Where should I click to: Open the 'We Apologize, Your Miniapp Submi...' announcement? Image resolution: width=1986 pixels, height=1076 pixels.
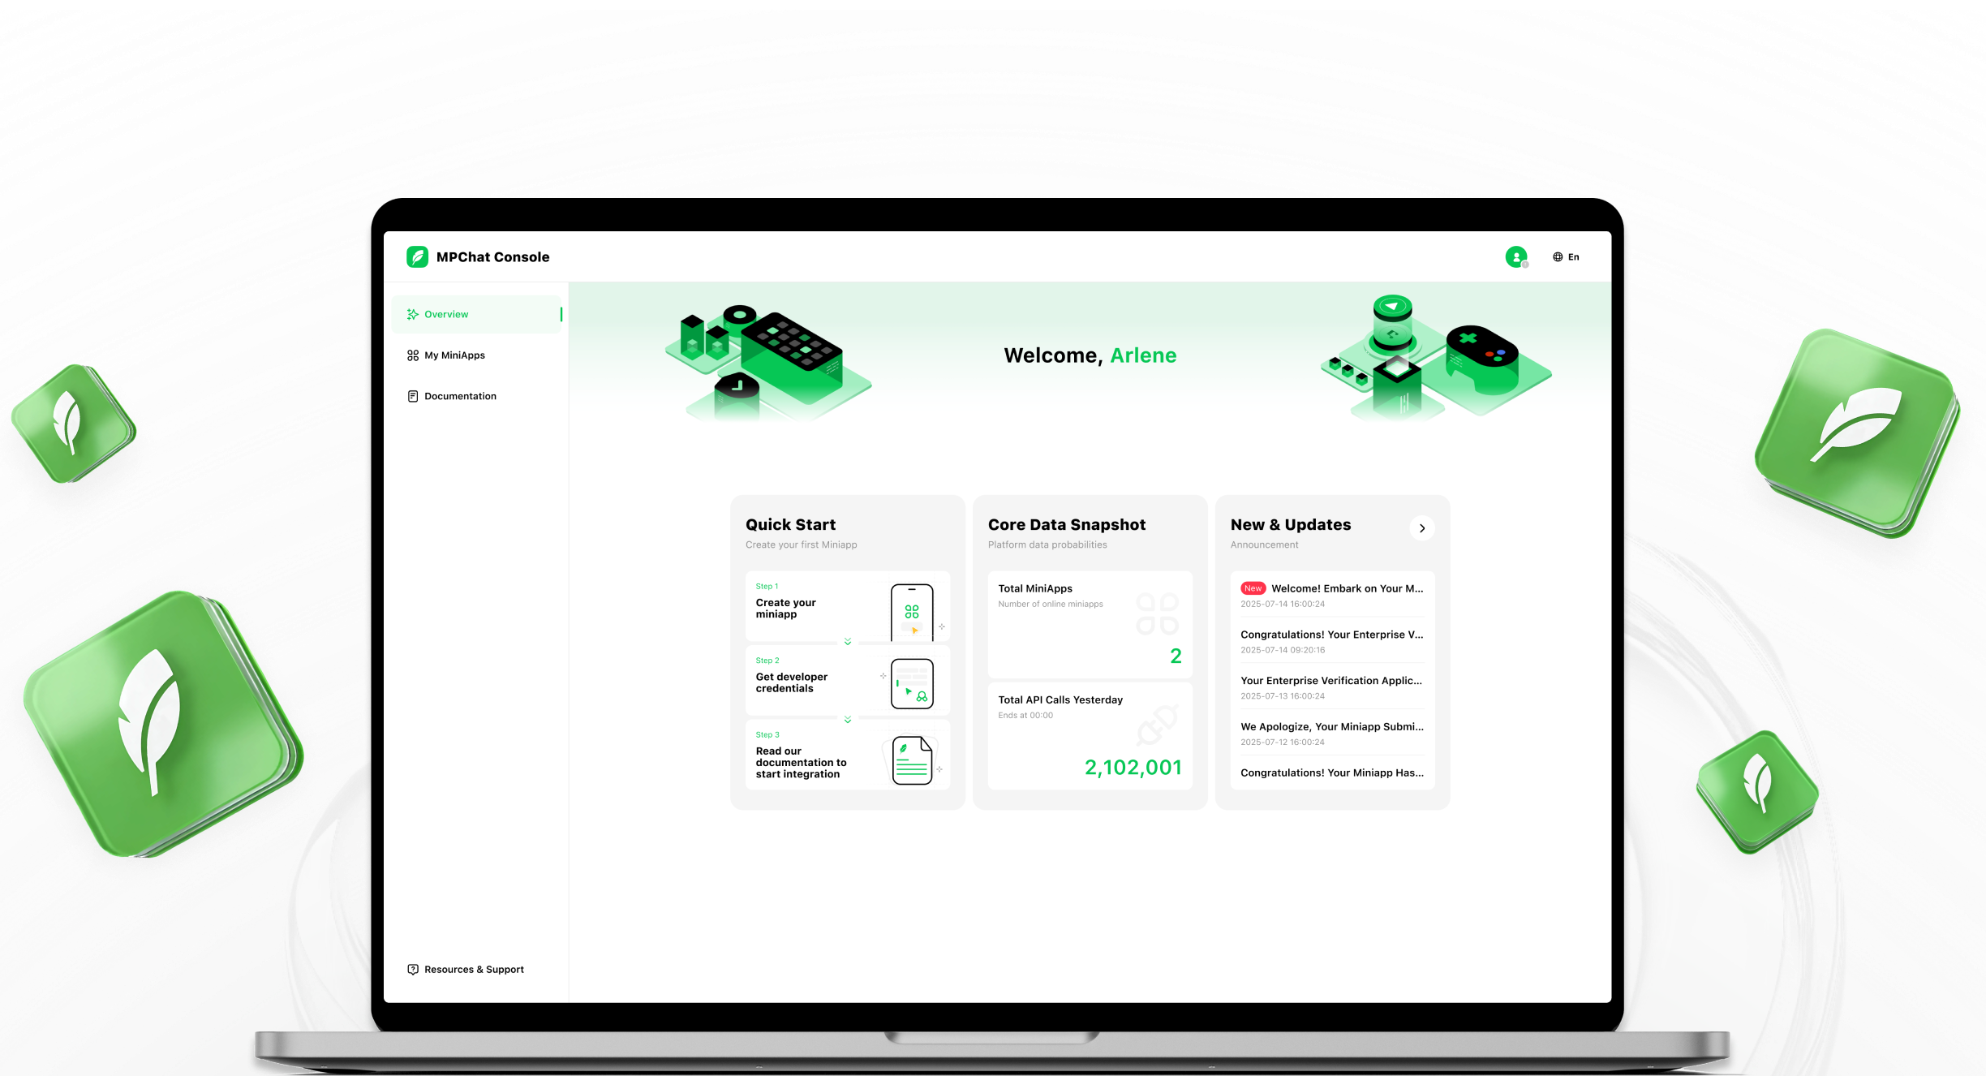click(x=1331, y=727)
